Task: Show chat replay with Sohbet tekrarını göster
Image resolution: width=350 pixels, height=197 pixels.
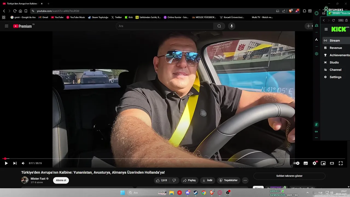Action: pyautogui.click(x=289, y=176)
